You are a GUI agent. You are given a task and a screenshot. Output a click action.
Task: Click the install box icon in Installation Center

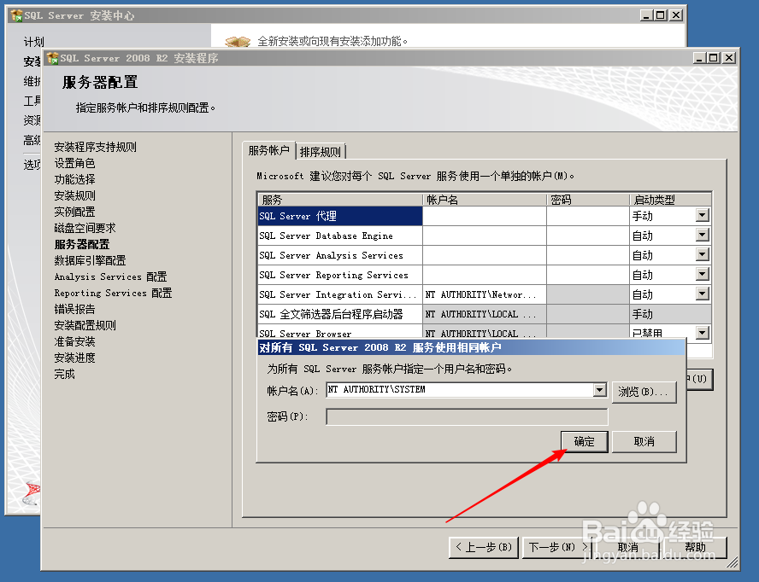tap(238, 42)
